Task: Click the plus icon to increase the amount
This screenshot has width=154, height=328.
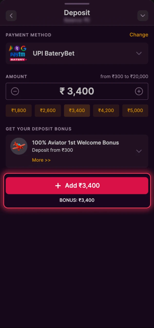Action: [139, 91]
